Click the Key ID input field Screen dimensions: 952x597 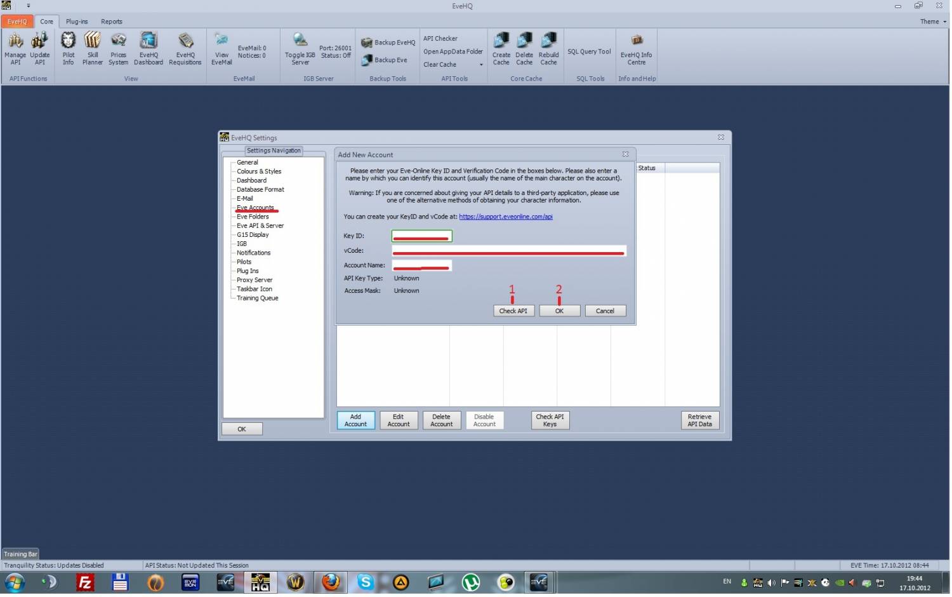[x=422, y=236]
